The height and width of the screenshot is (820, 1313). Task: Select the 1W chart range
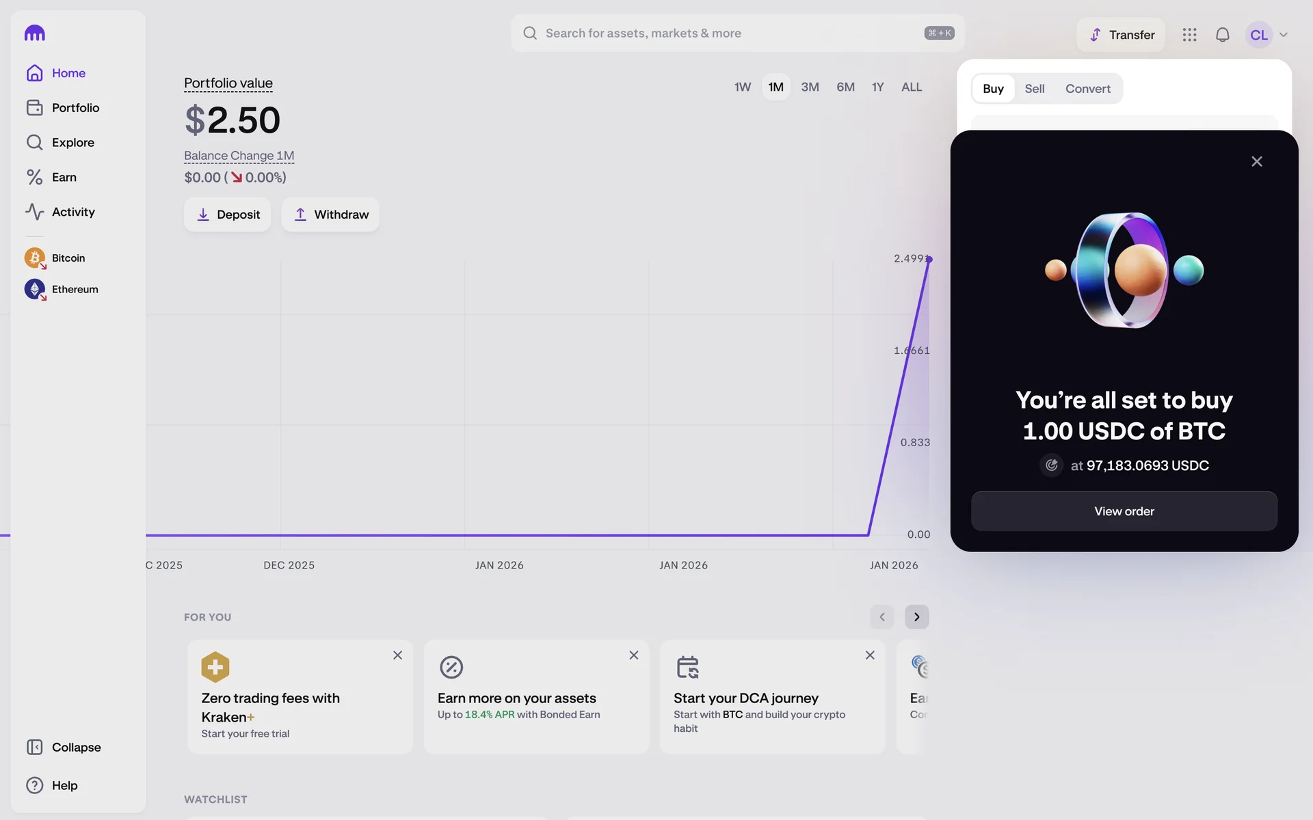click(743, 87)
